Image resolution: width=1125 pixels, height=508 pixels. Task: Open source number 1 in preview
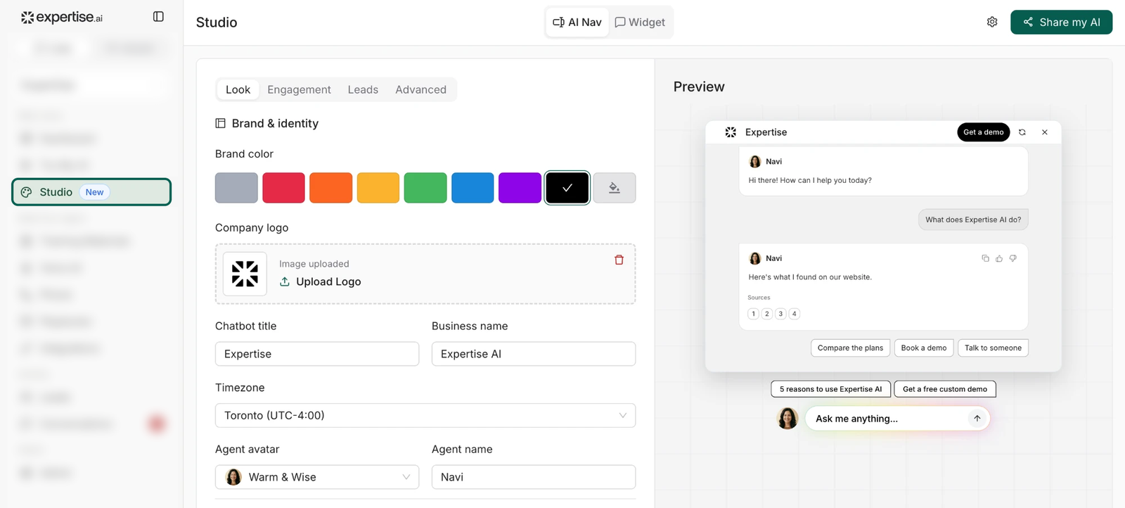tap(753, 314)
